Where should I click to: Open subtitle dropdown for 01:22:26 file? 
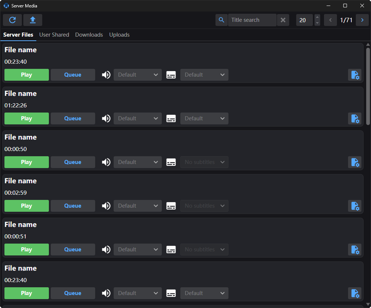[x=204, y=118]
